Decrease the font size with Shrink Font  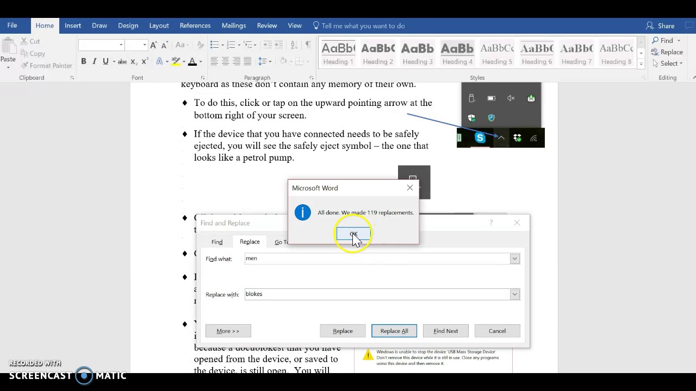point(164,45)
